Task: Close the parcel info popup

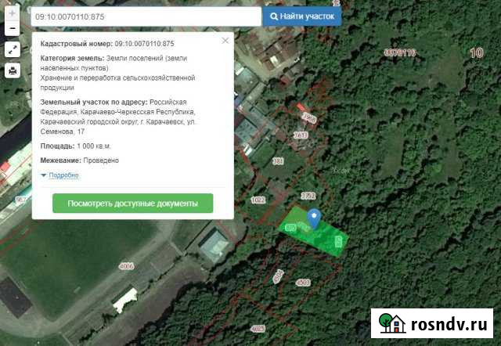Action: [225, 40]
